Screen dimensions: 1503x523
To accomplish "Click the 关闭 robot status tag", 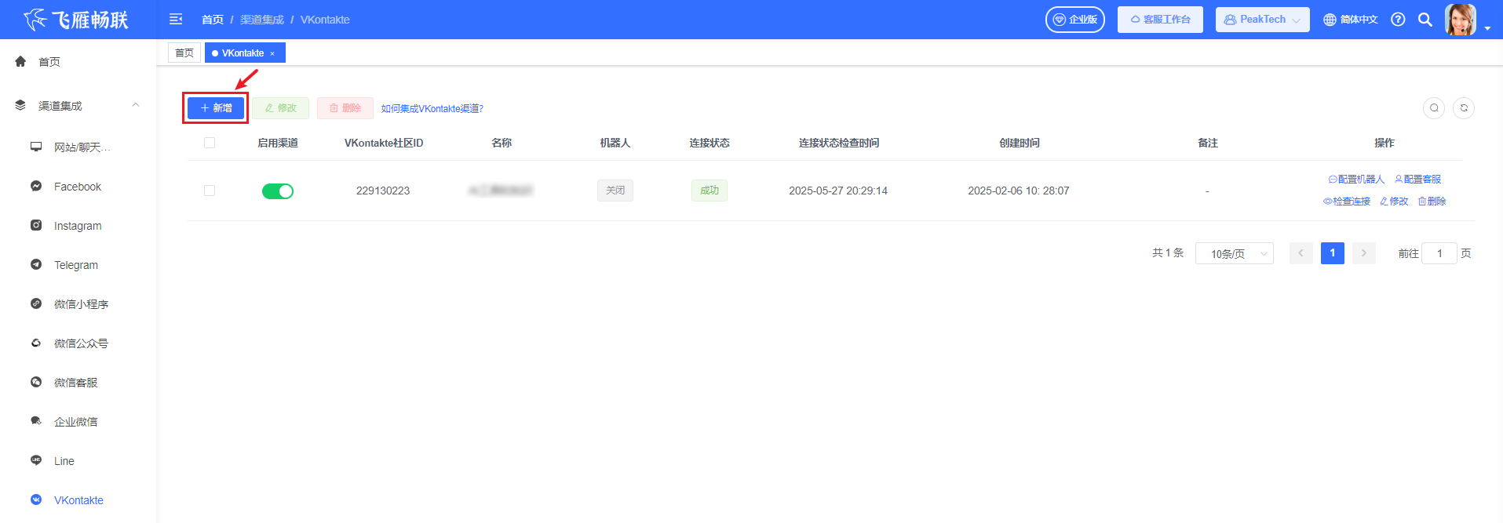I will pyautogui.click(x=615, y=191).
